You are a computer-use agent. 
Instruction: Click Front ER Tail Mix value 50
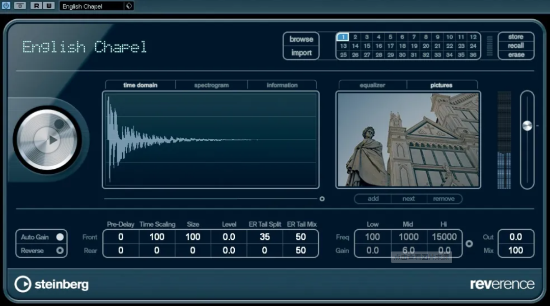[x=300, y=237]
